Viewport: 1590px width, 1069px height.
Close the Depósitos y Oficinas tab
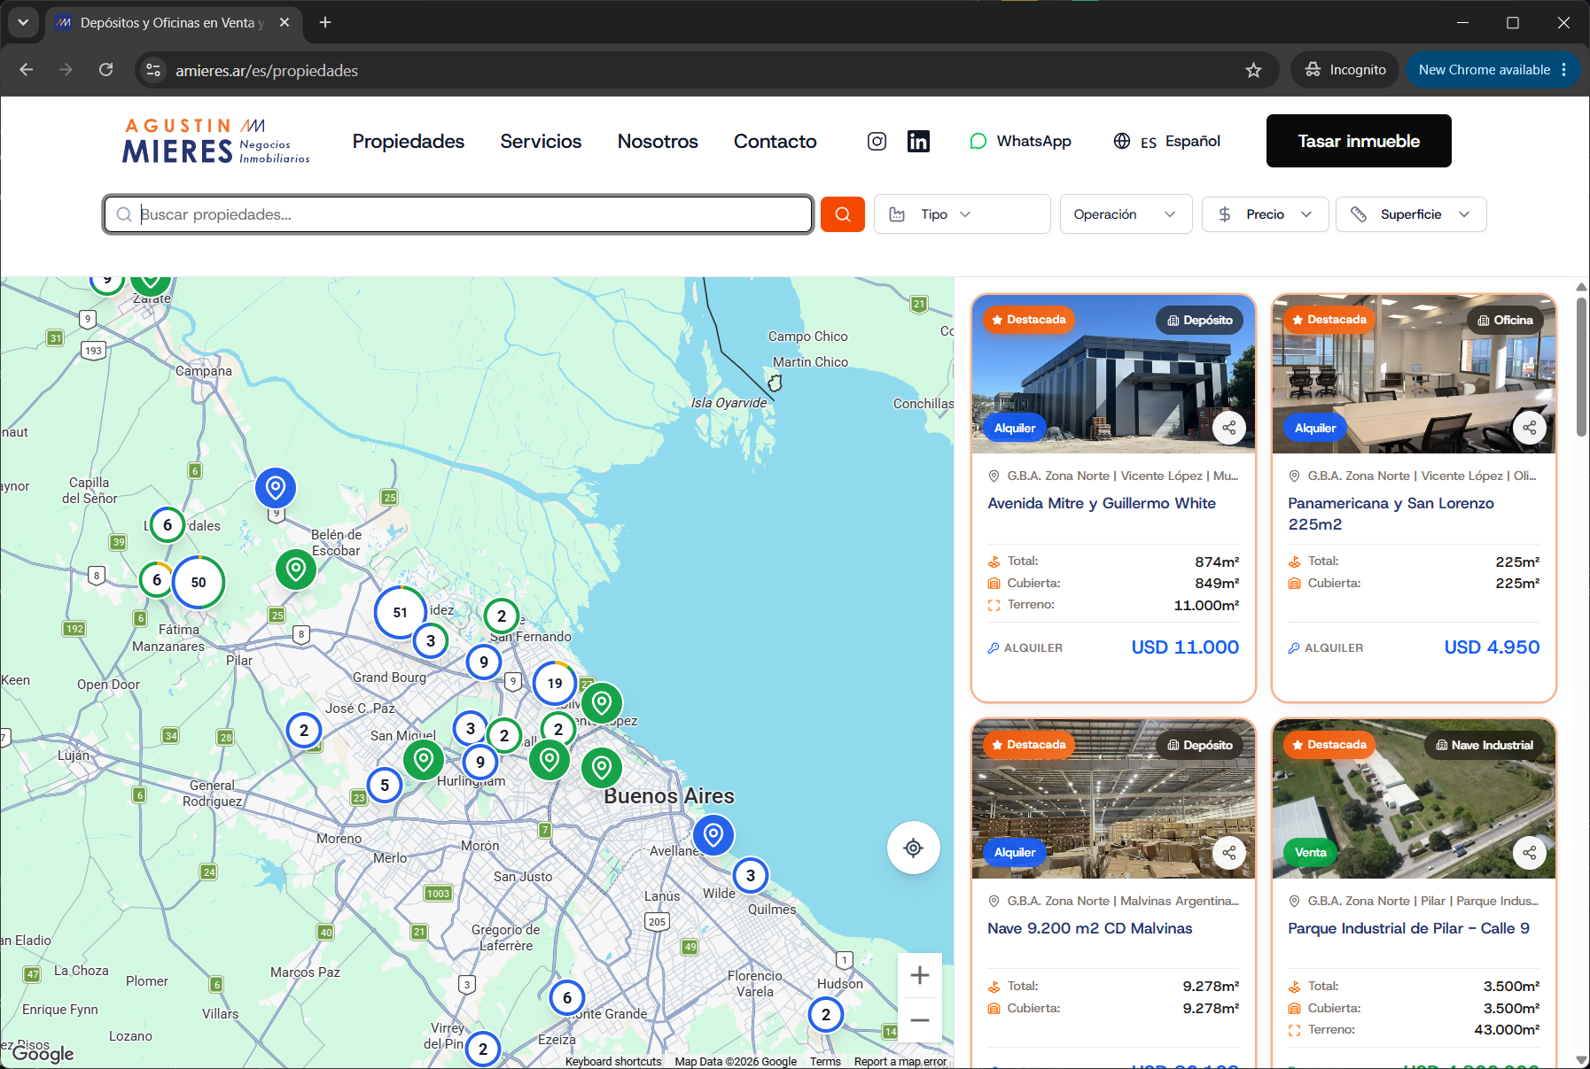click(284, 22)
